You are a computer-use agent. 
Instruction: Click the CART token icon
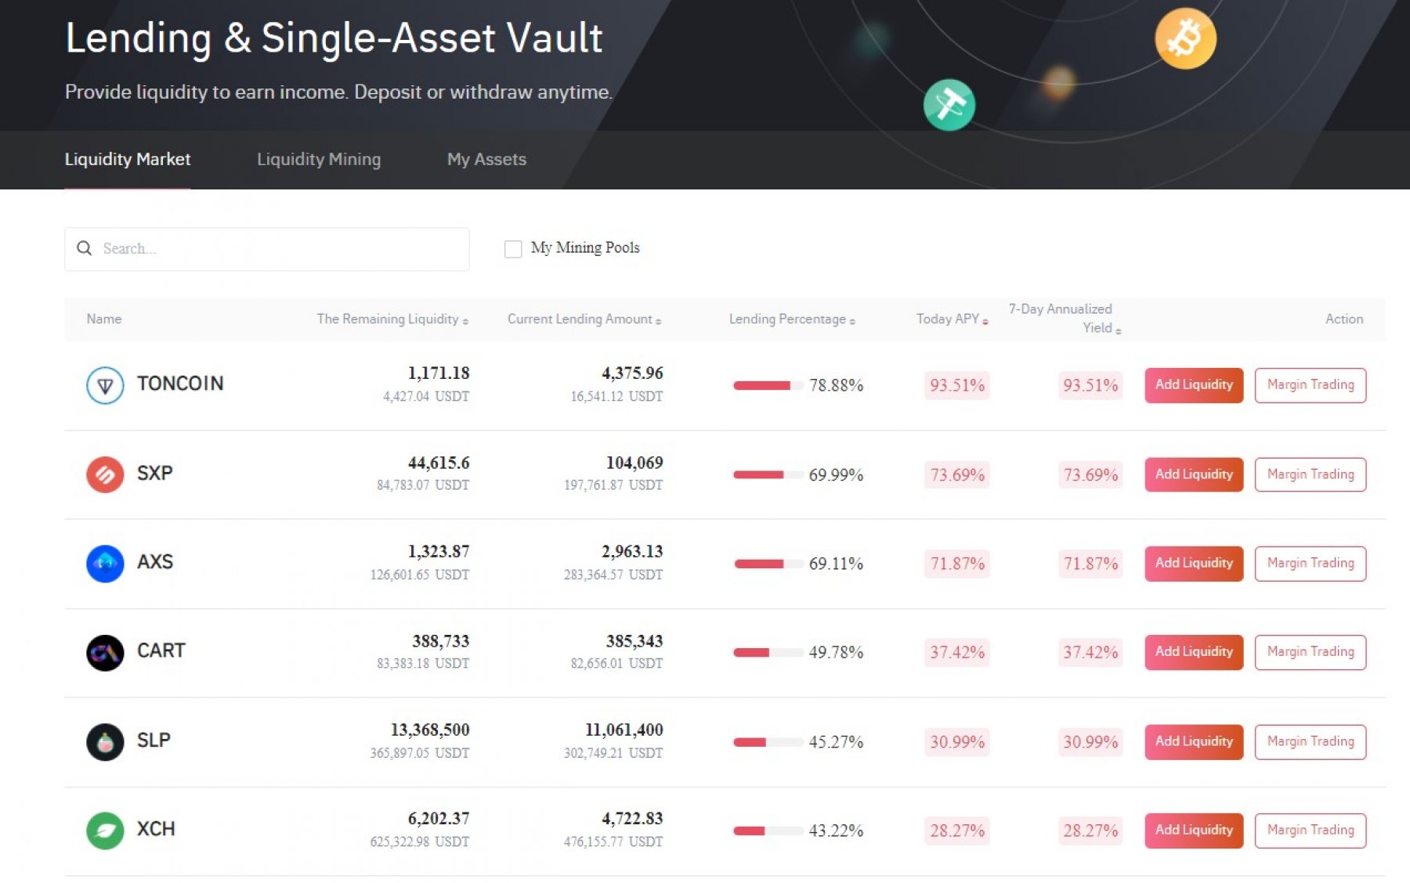click(105, 652)
